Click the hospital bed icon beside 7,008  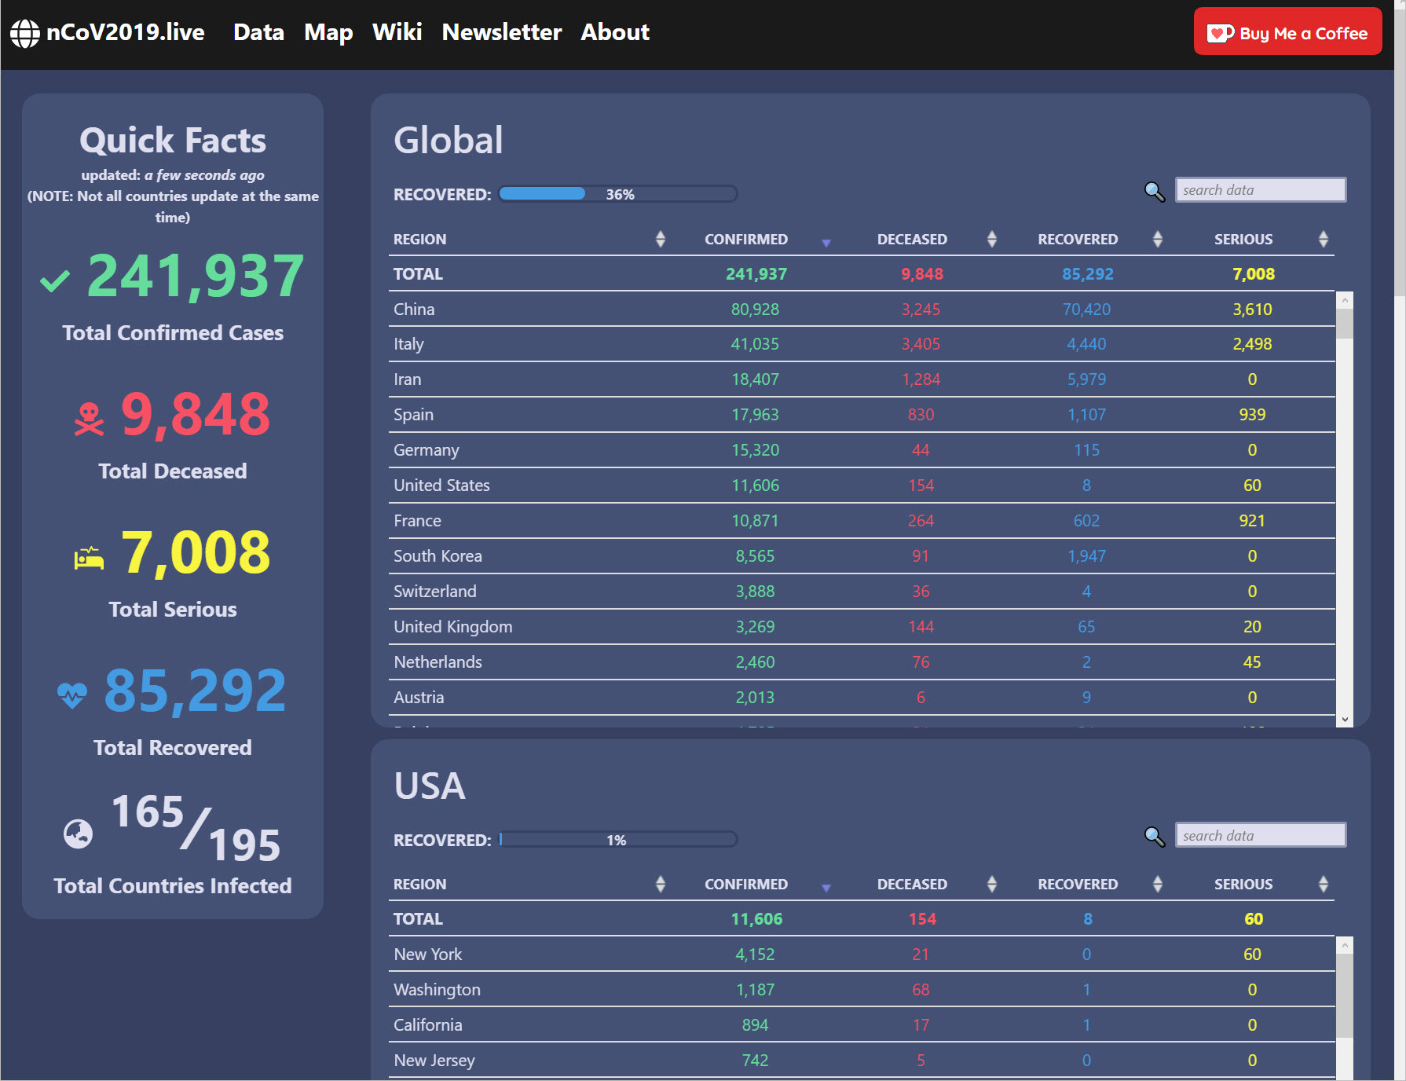coord(89,557)
